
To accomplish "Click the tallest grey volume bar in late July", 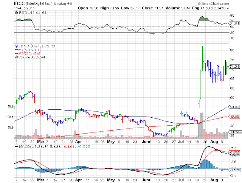I will click(202, 126).
